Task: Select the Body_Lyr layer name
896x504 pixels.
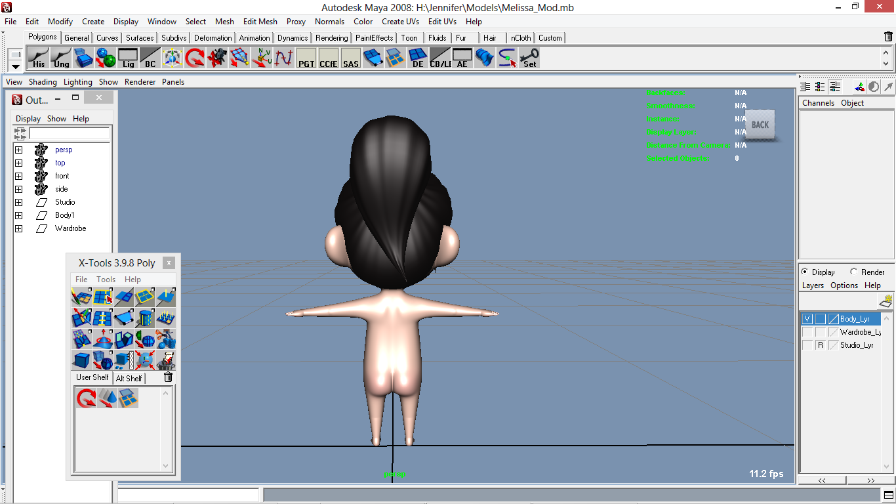Action: 855,319
